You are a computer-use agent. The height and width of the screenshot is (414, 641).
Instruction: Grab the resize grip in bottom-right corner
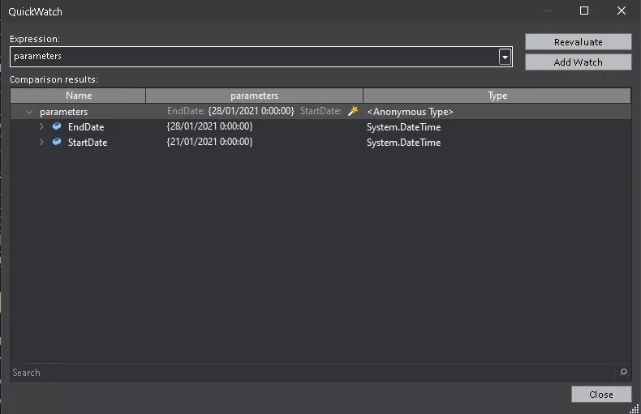[x=634, y=408]
